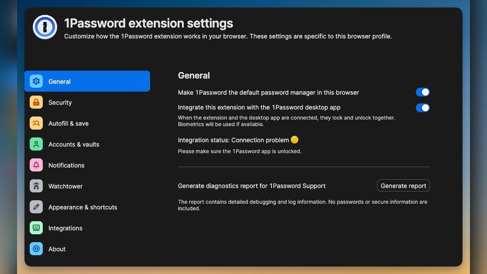Toggle desktop app integration switch
Screen dimensions: 487x274
(x=423, y=108)
